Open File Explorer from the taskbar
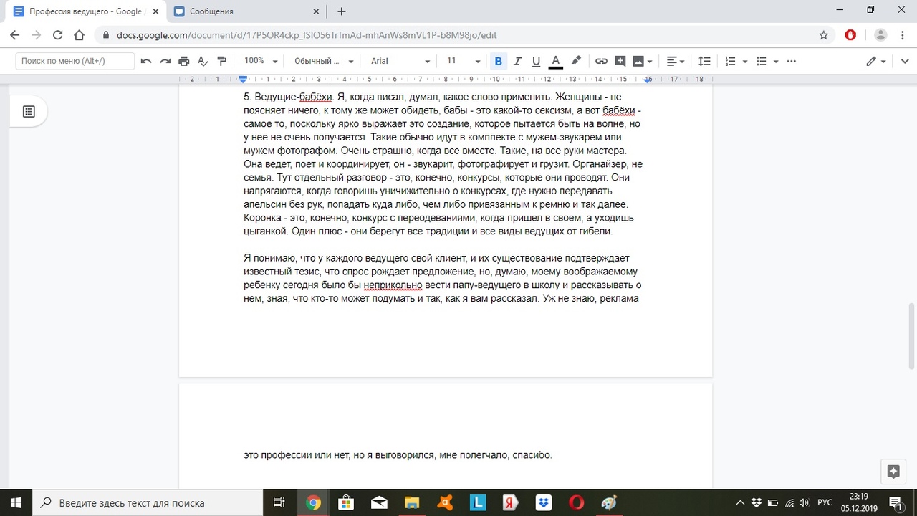Screen dimensions: 917x516 pyautogui.click(x=412, y=502)
